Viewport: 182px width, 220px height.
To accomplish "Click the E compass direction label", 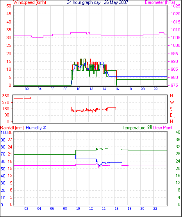I will pyautogui.click(x=171, y=115).
